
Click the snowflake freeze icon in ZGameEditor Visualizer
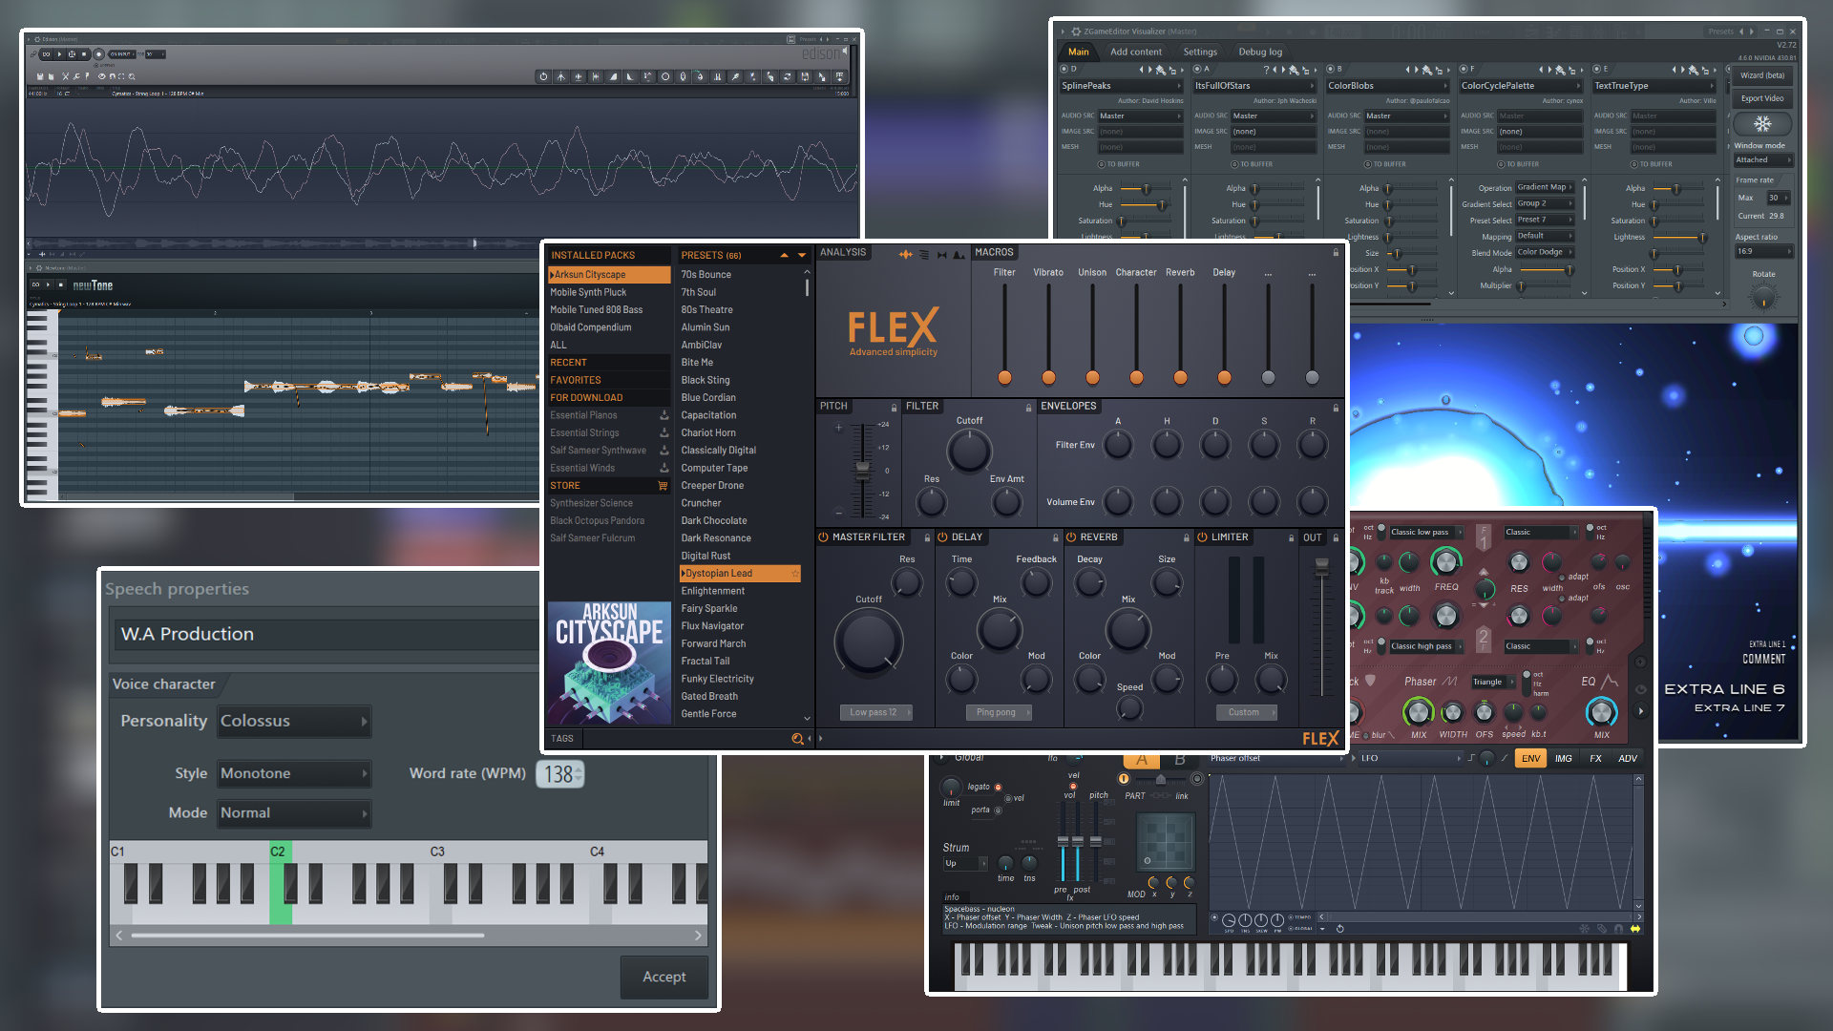click(1762, 123)
